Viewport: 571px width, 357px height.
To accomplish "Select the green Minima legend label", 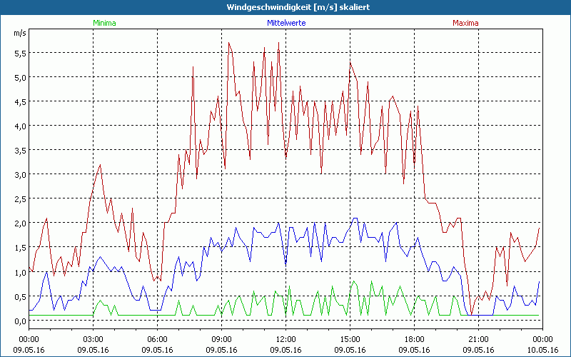I will pyautogui.click(x=103, y=23).
